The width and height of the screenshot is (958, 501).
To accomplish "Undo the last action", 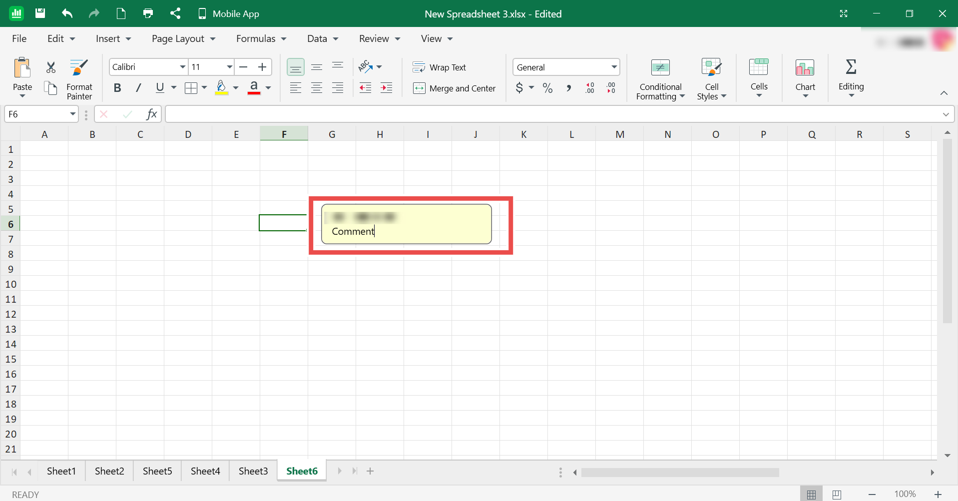I will point(67,13).
